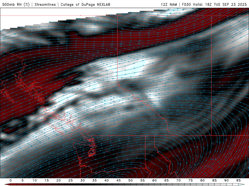Select the 95 value on the color scale

[238, 180]
